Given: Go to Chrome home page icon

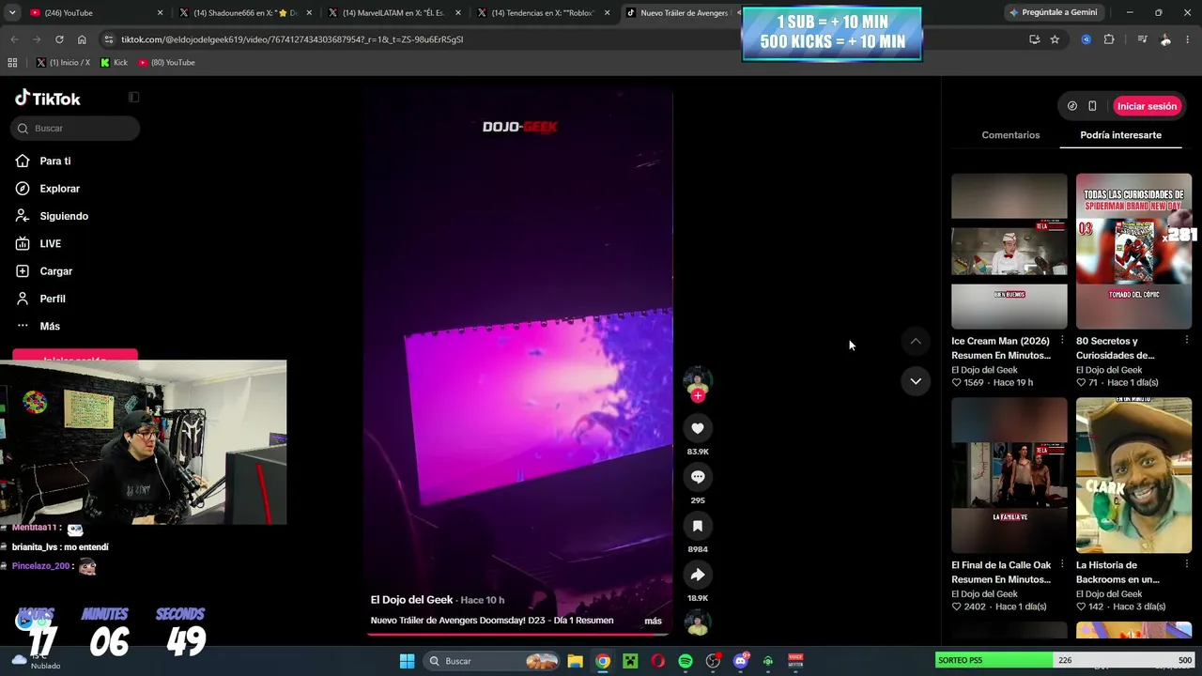Looking at the screenshot, I should (82, 39).
